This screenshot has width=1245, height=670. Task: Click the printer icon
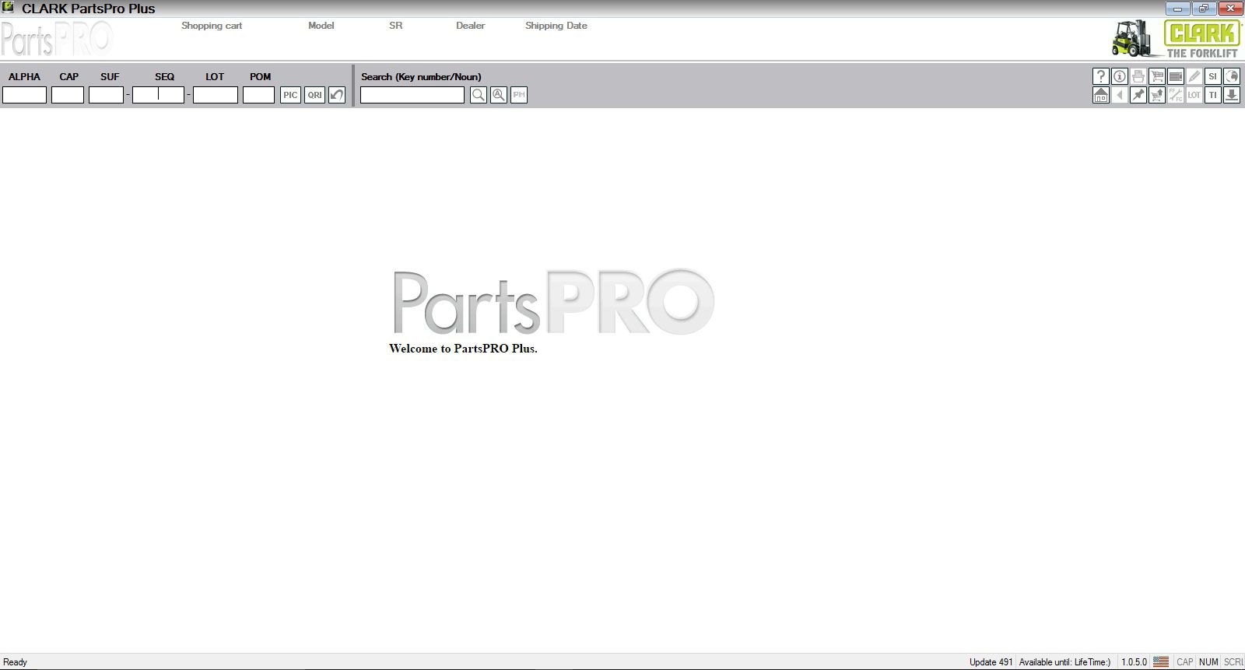point(1138,76)
